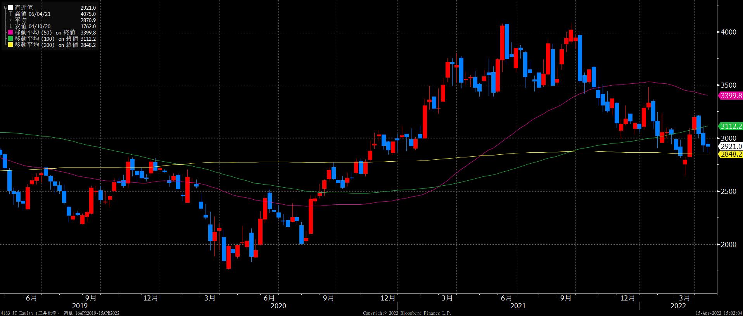Image resolution: width=743 pixels, height=316 pixels.
Task: Click the magenta 3399.8 price axis label
Action: [731, 95]
